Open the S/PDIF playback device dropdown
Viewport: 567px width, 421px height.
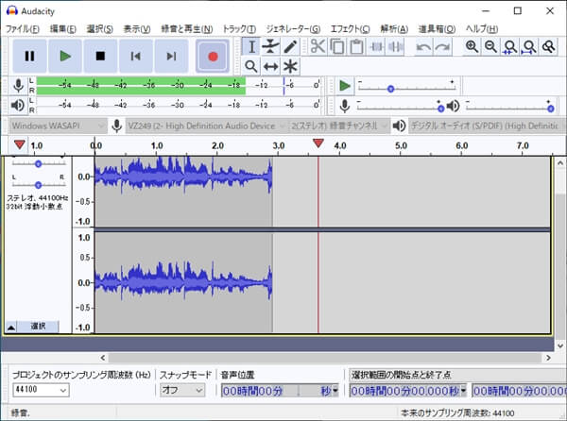487,126
